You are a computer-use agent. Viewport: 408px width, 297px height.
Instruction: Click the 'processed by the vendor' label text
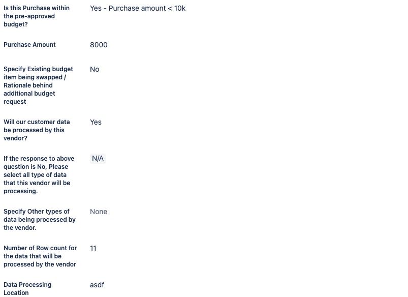40,264
